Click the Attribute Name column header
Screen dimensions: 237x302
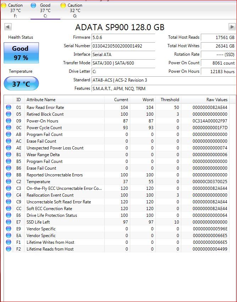(x=65, y=100)
